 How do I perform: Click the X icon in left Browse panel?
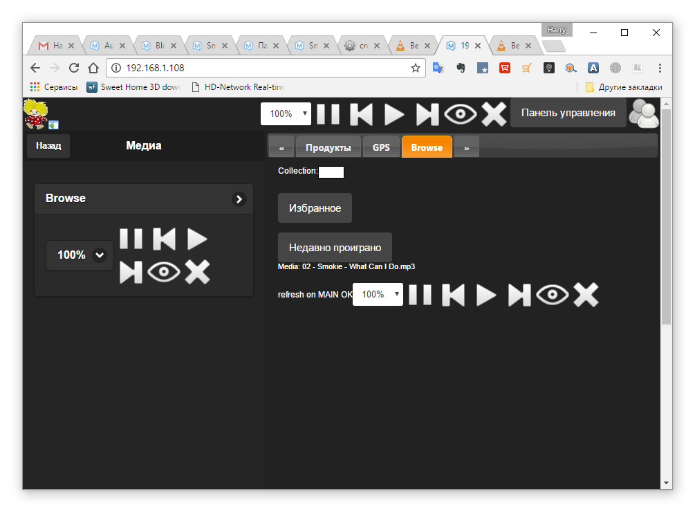tap(197, 272)
